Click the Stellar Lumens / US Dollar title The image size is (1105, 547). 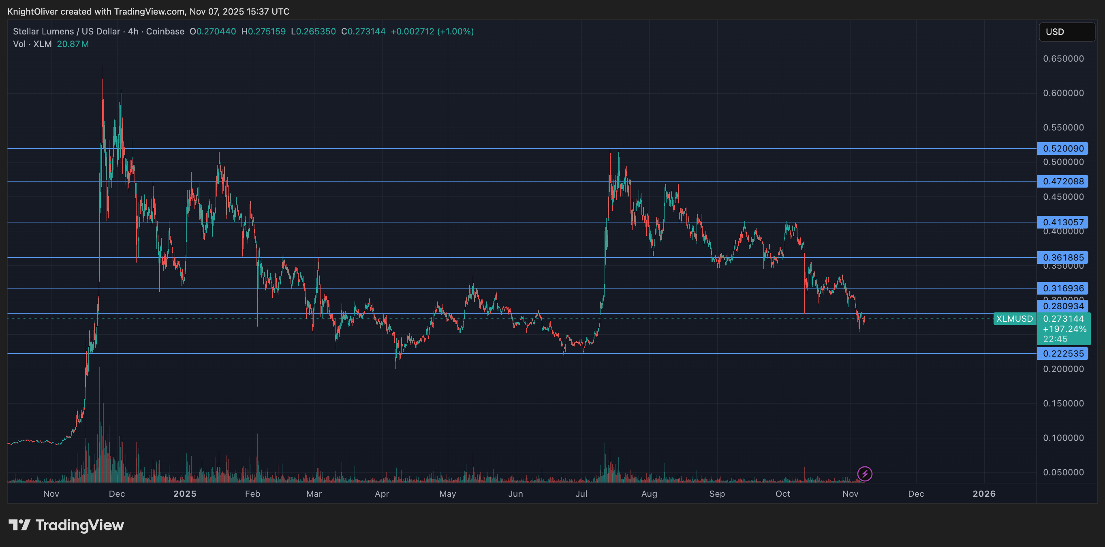[x=66, y=31]
